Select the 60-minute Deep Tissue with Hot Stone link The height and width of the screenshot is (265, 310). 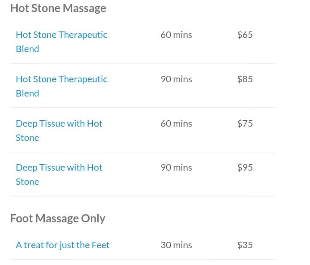59,124
